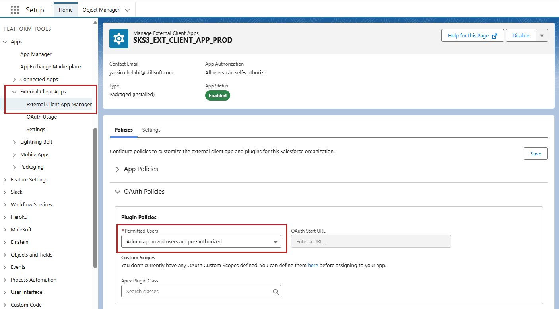Click the 'Packaged (Installed)' type value
The image size is (559, 309).
(x=132, y=95)
